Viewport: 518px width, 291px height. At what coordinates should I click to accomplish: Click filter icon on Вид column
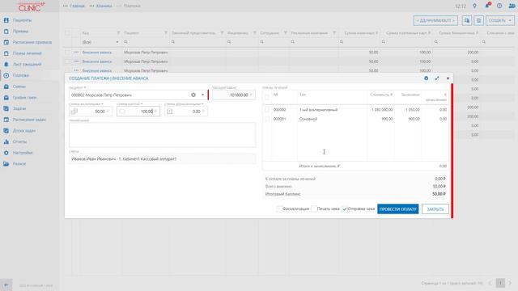(x=118, y=33)
